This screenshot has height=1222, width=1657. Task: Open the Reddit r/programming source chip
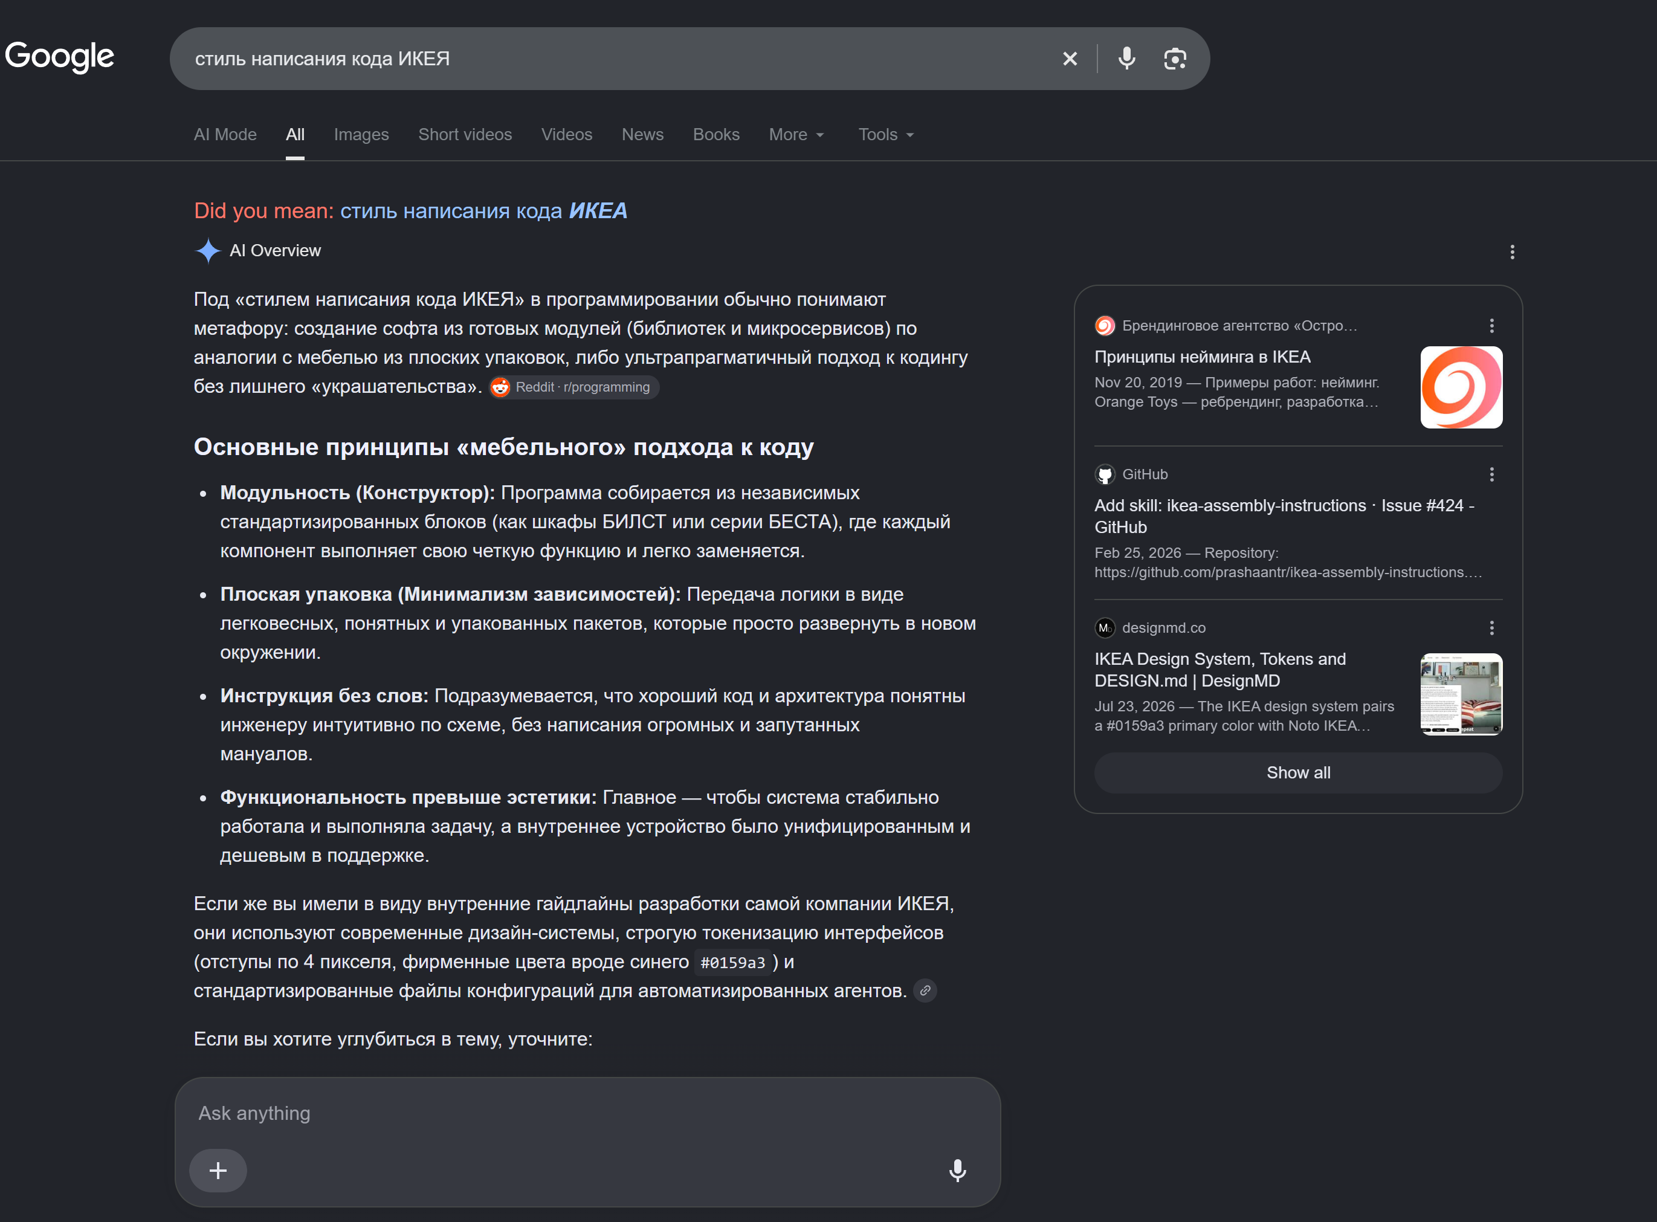(x=573, y=387)
